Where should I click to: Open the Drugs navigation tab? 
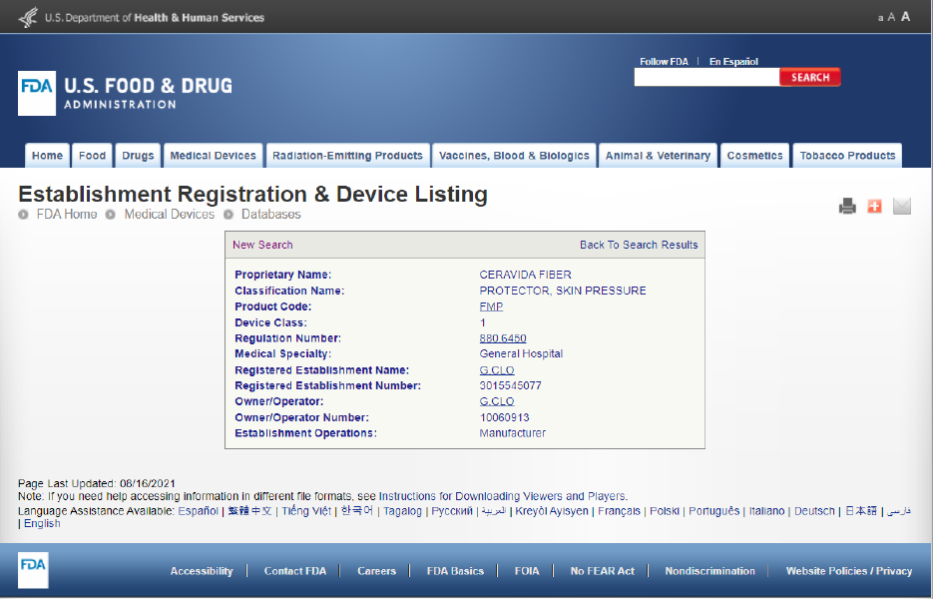tap(138, 156)
